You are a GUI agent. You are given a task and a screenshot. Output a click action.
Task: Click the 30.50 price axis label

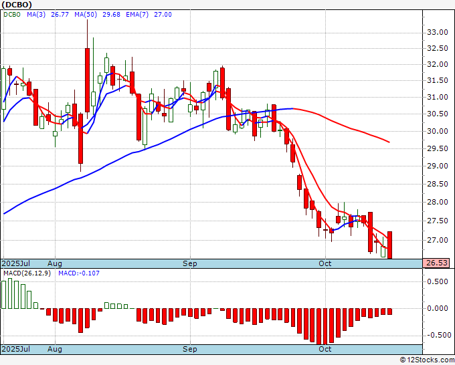click(438, 114)
